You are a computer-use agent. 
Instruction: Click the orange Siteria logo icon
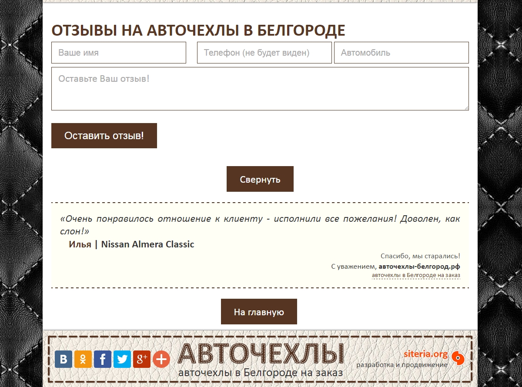point(458,358)
